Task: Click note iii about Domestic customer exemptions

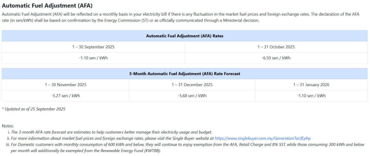Action: pos(187,145)
